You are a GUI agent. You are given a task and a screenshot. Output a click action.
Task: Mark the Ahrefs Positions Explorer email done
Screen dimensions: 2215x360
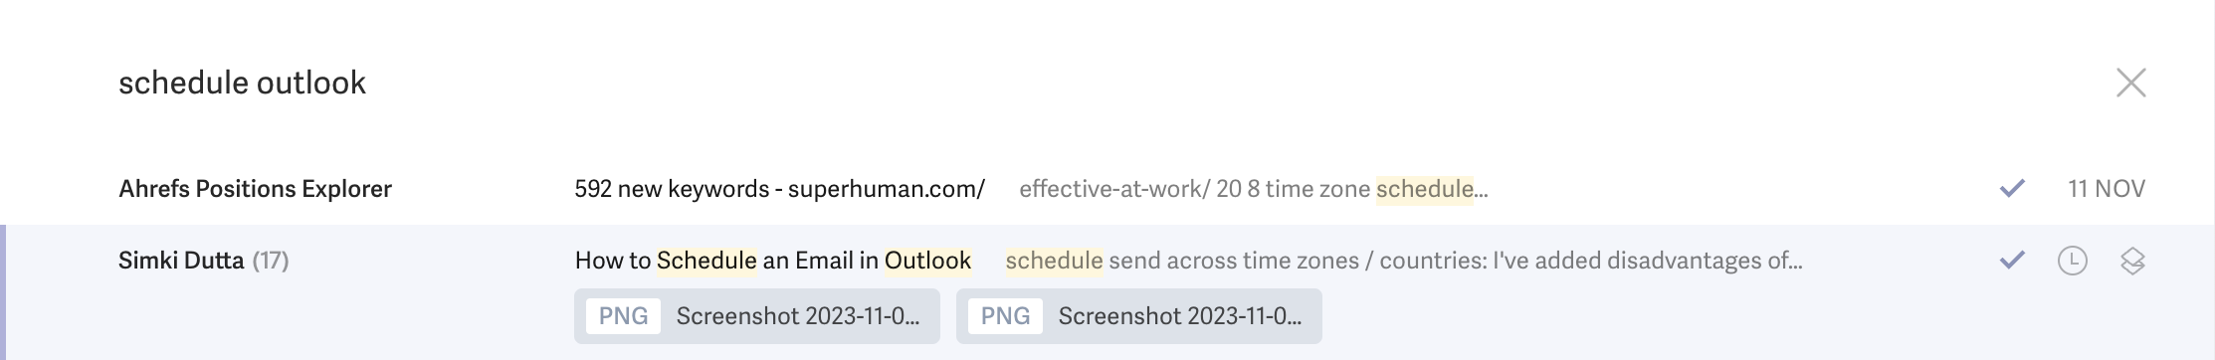pos(2012,188)
